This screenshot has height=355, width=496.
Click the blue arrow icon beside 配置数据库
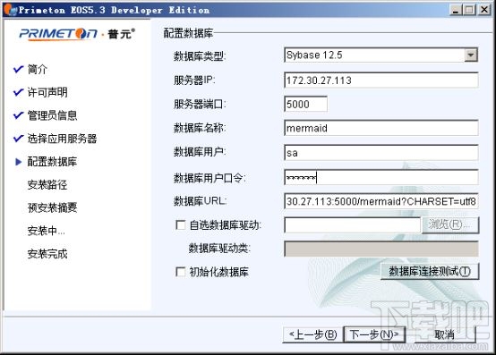pyautogui.click(x=18, y=162)
